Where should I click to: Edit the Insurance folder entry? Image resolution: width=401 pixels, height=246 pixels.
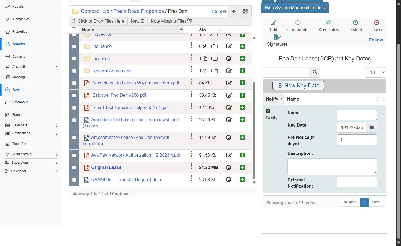click(229, 46)
